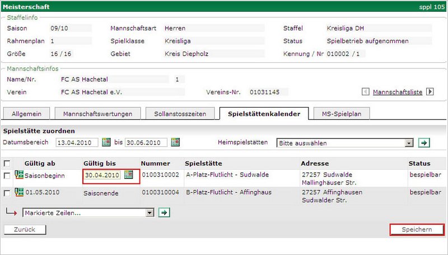Open the MS-Spielplan tab
Screen dimensions: 448x255
click(341, 114)
